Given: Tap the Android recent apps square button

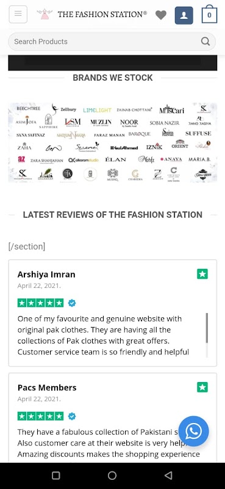Looking at the screenshot, I should (x=56, y=476).
